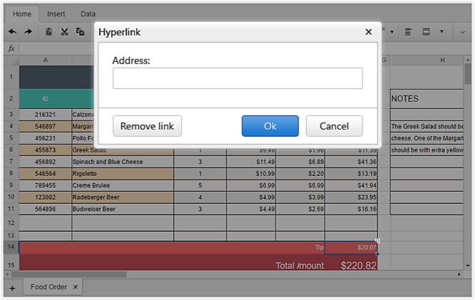Select the NOTES header cell
Screen dimensions: 475x300
point(427,99)
